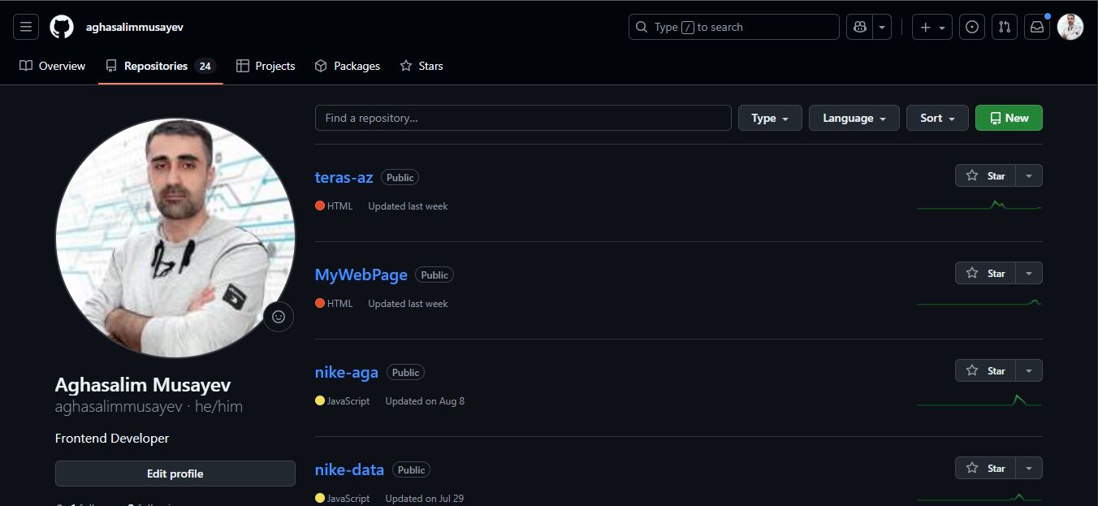The height and width of the screenshot is (506, 1098).
Task: Open the Issues icon in header
Action: coord(972,27)
